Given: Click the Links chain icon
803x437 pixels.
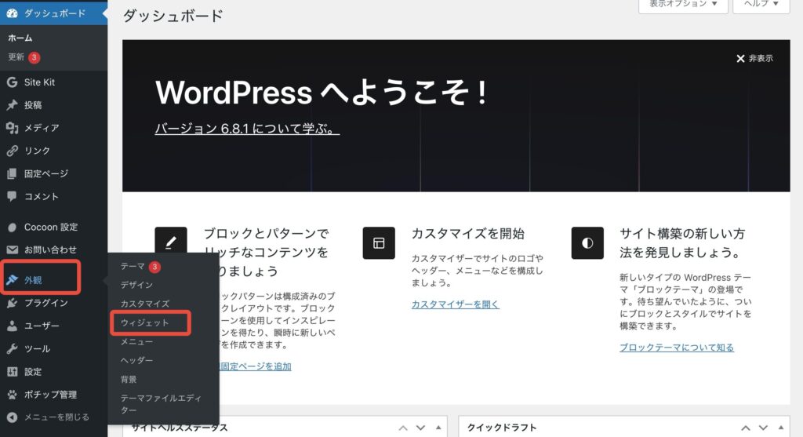Looking at the screenshot, I should coord(12,151).
